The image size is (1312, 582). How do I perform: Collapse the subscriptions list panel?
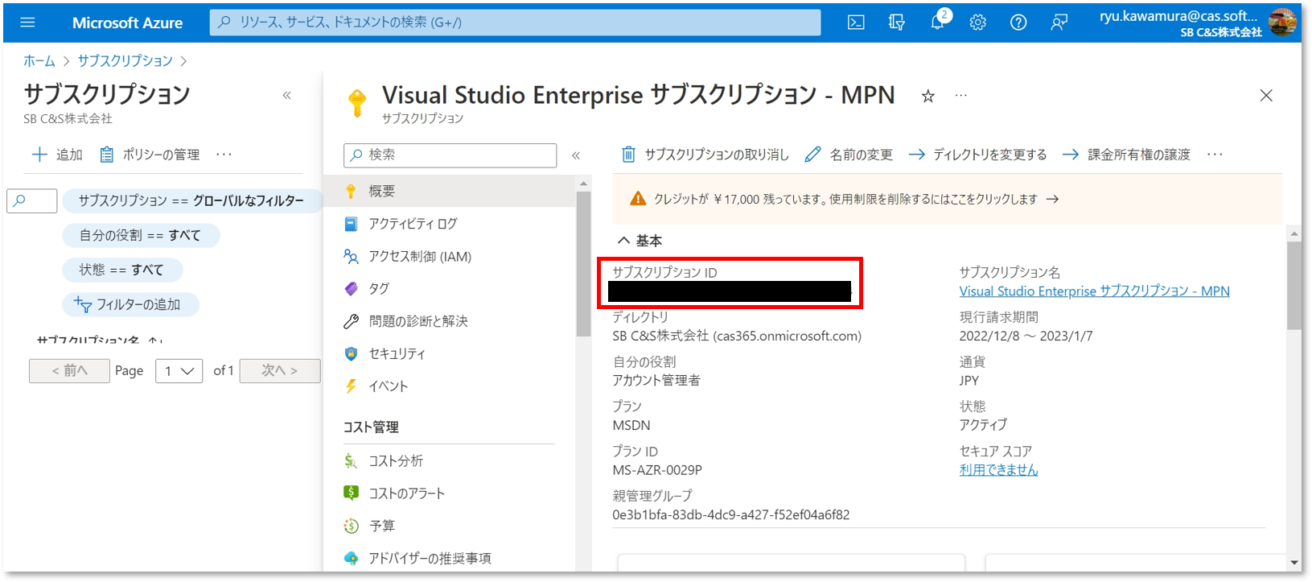[x=286, y=96]
